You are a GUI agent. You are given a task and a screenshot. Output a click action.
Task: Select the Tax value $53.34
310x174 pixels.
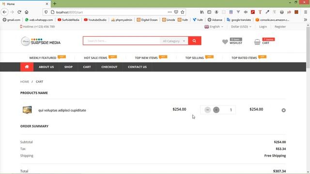click(281, 149)
